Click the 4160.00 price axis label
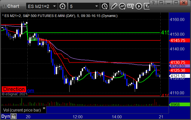Screen dimensions: 191x120 pyautogui.click(x=177, y=19)
